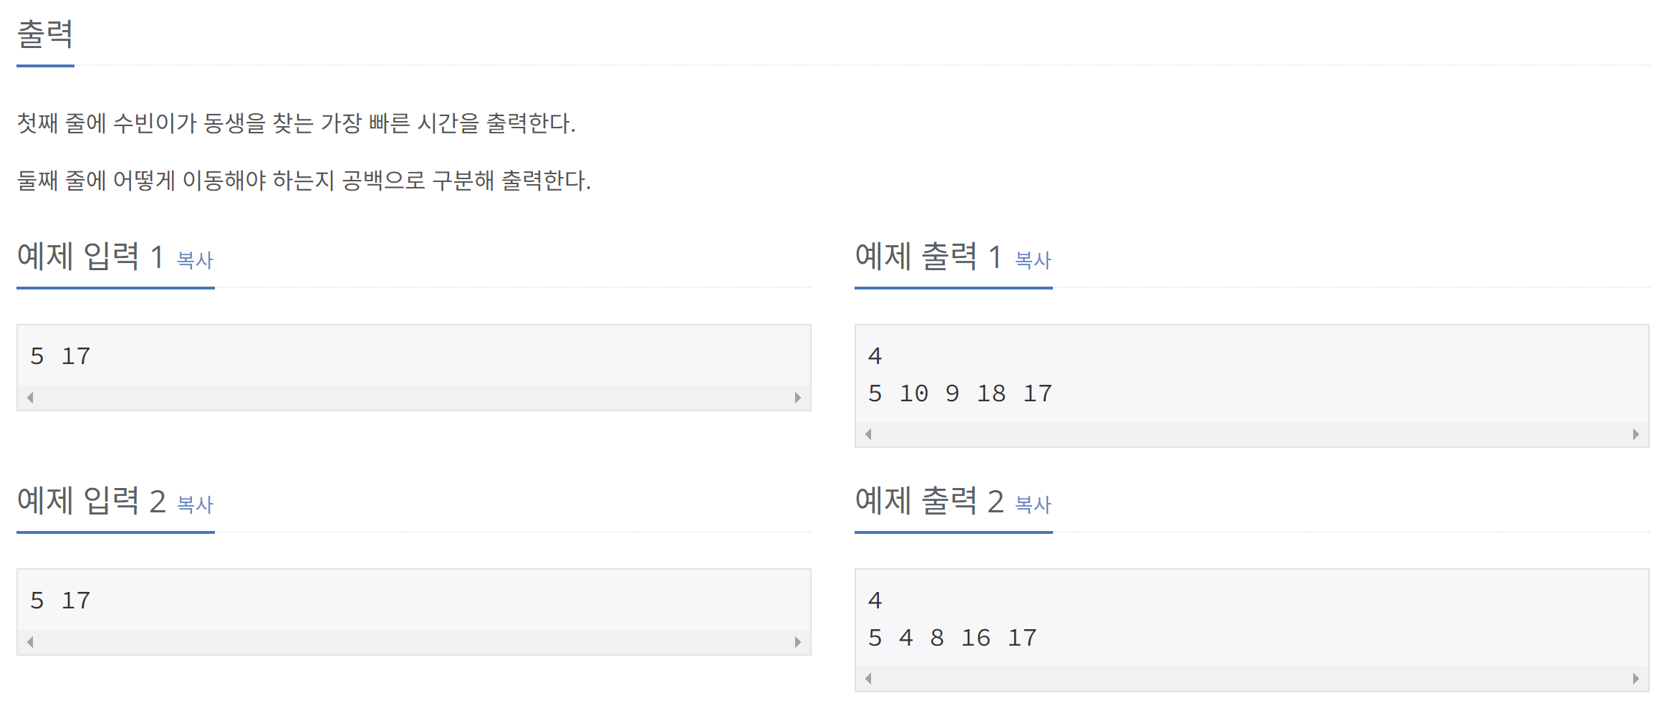Click the 복사 link for 예제 입력 1
The width and height of the screenshot is (1664, 708).
pyautogui.click(x=194, y=261)
